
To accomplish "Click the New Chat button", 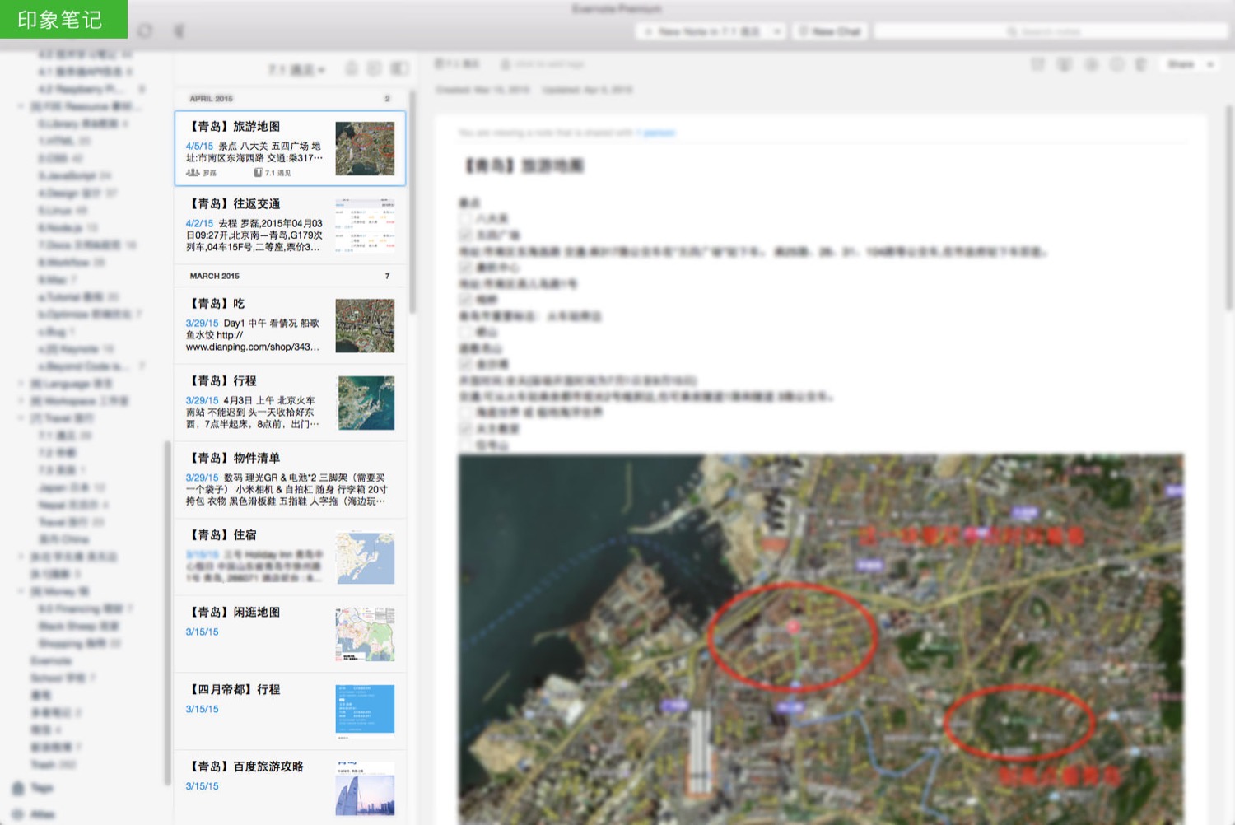I will [x=829, y=31].
